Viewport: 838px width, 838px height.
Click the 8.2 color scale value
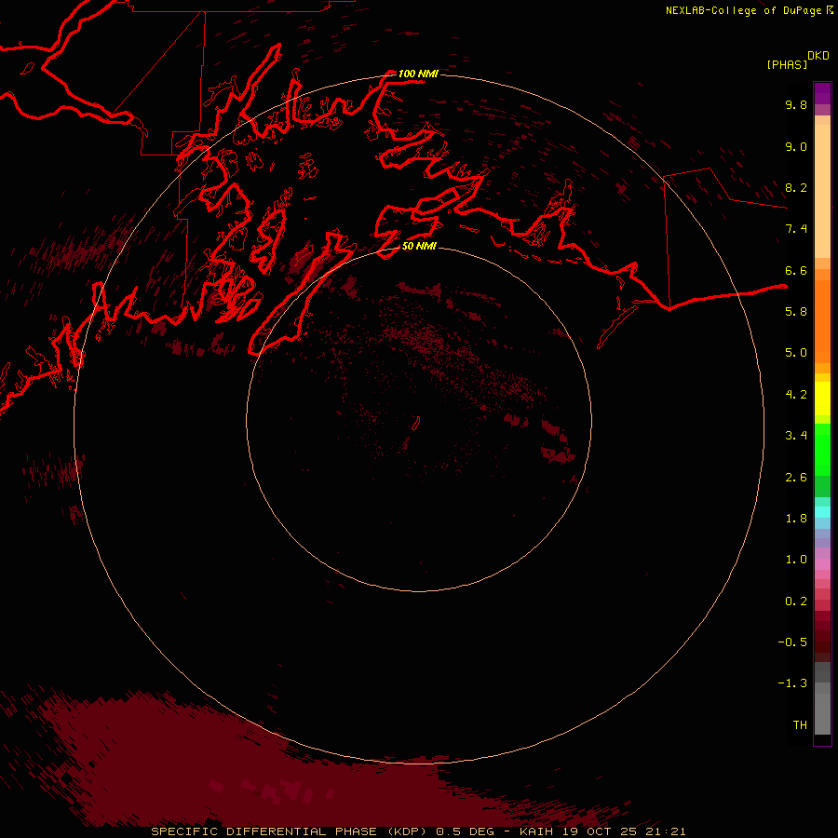coord(796,187)
